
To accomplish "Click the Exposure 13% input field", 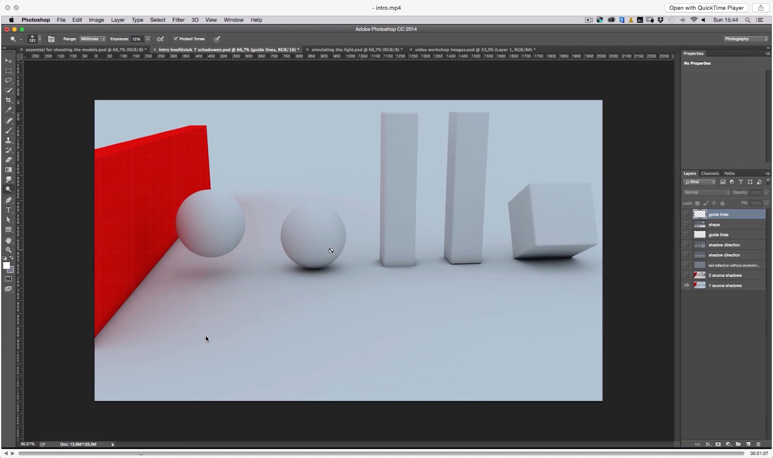I will coord(137,39).
